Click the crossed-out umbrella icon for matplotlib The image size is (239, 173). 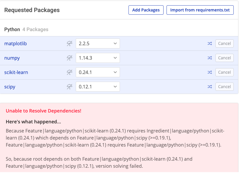69,43
